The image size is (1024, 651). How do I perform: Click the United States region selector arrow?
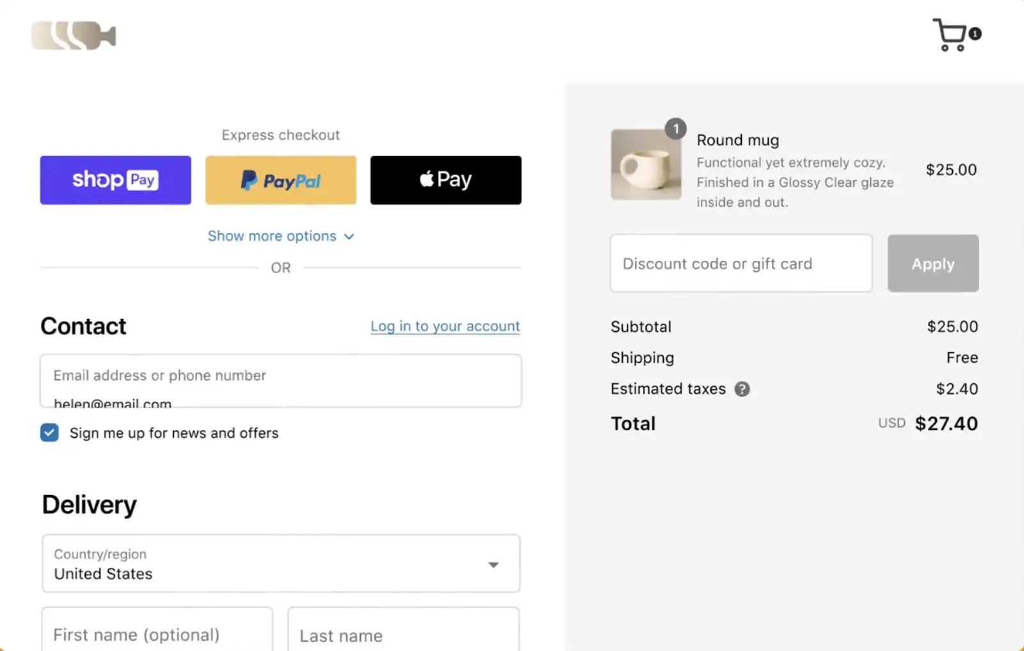(493, 565)
